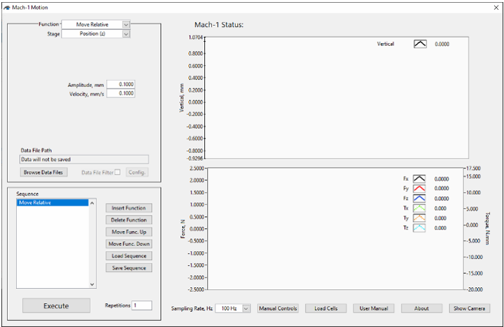This screenshot has height=327, width=504.
Task: Click the Amplitude, mm input field
Action: [x=121, y=84]
